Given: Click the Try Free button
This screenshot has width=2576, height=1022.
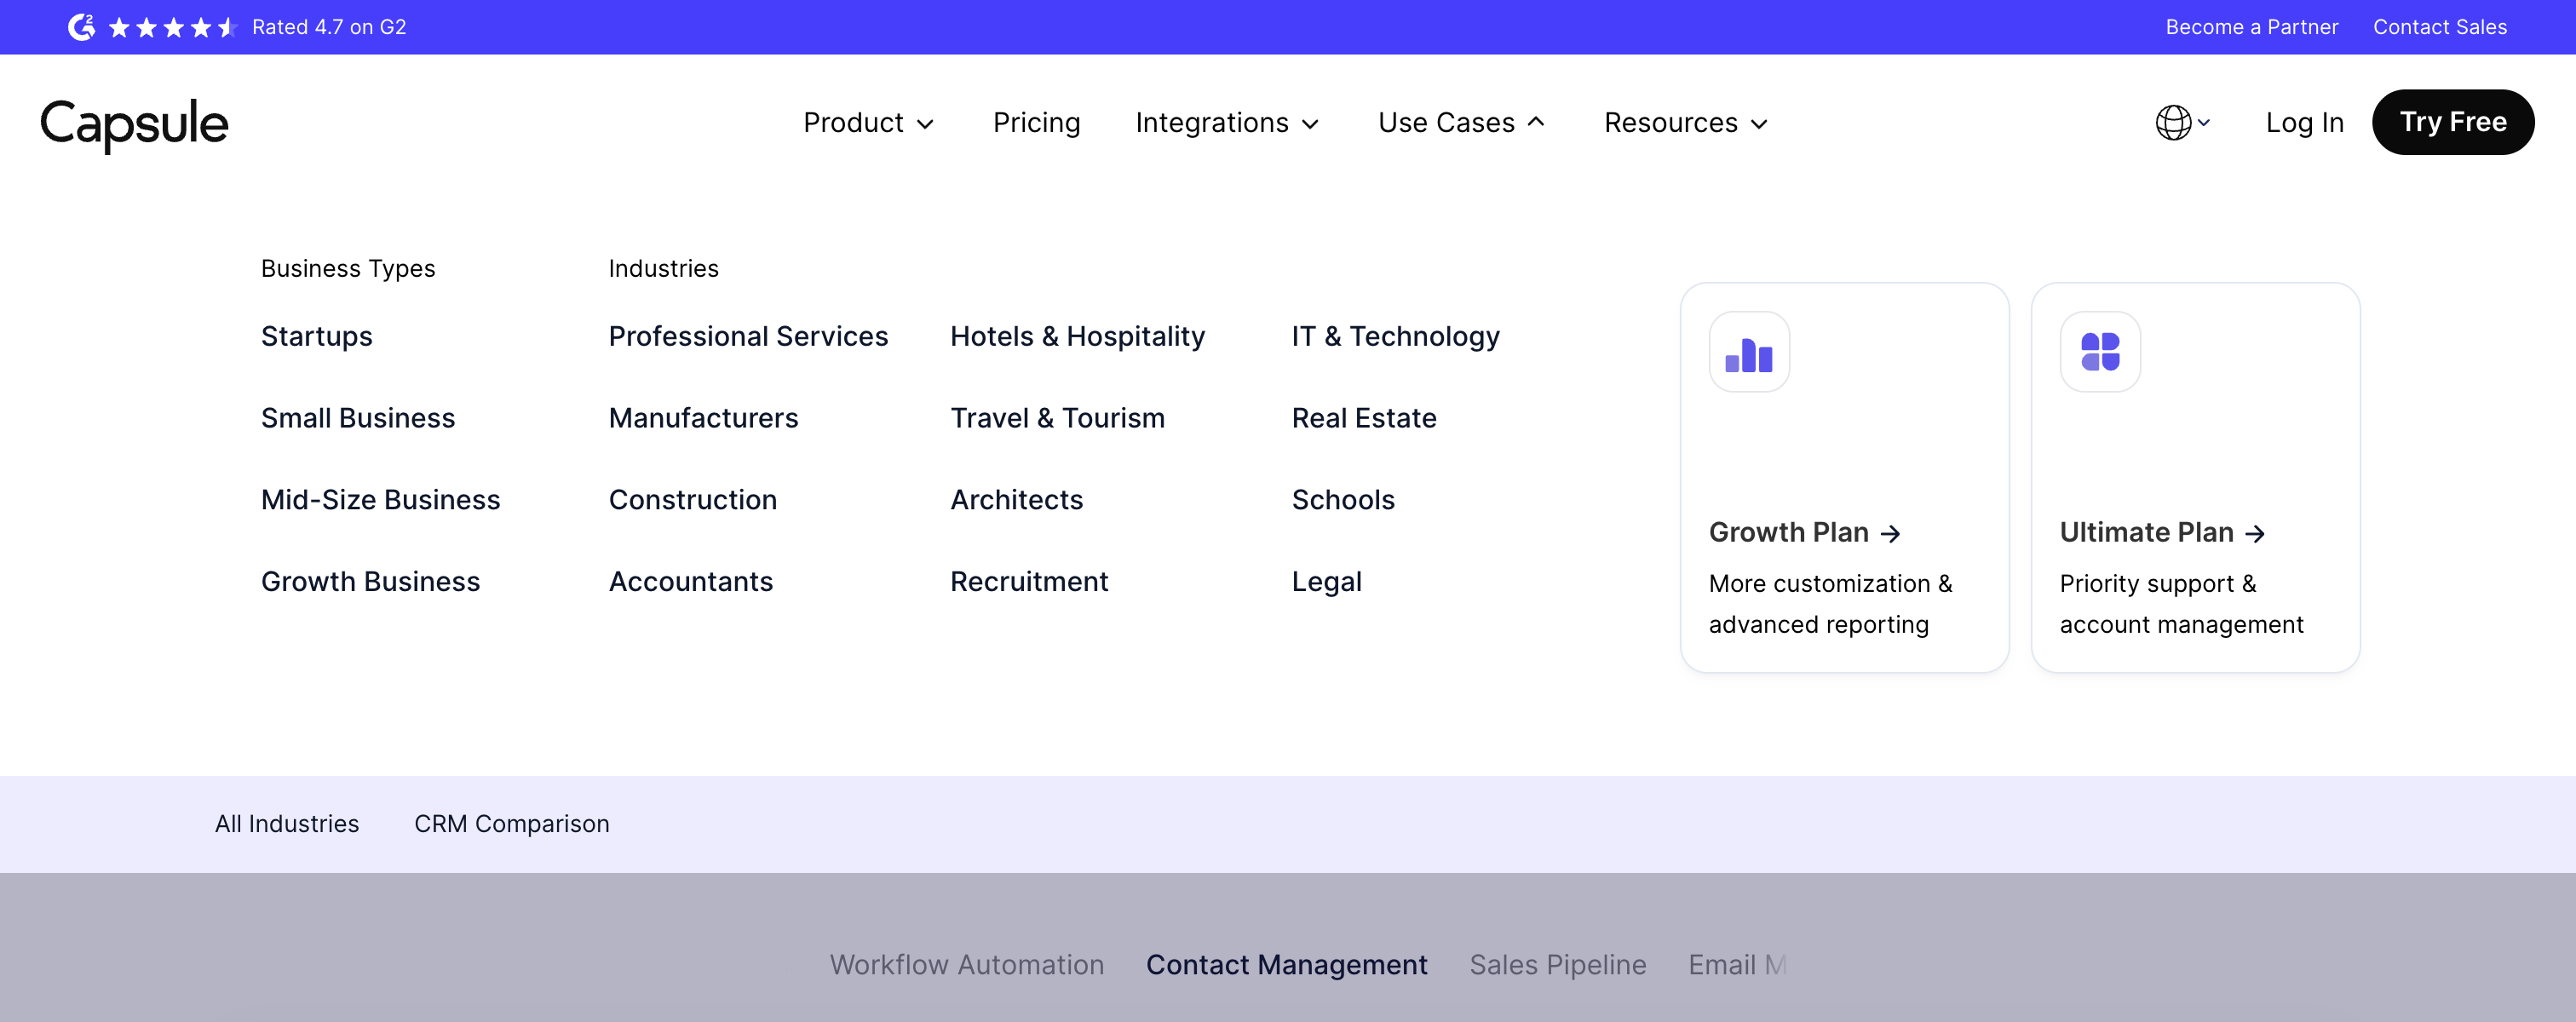Looking at the screenshot, I should pyautogui.click(x=2452, y=122).
